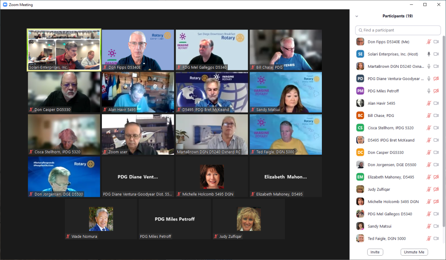Click the Unmute Me button
Viewport: 446px width, 260px height.
(x=414, y=252)
